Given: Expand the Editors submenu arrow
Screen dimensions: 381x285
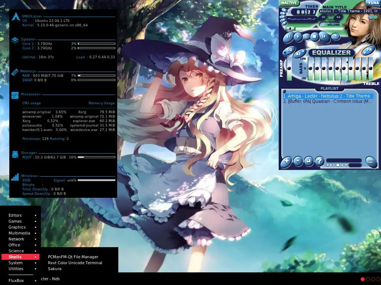Looking at the screenshot, I should (x=36, y=215).
